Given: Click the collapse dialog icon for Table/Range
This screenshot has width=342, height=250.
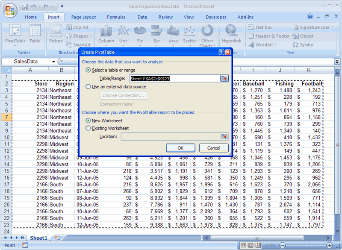Looking at the screenshot, I should coord(224,79).
